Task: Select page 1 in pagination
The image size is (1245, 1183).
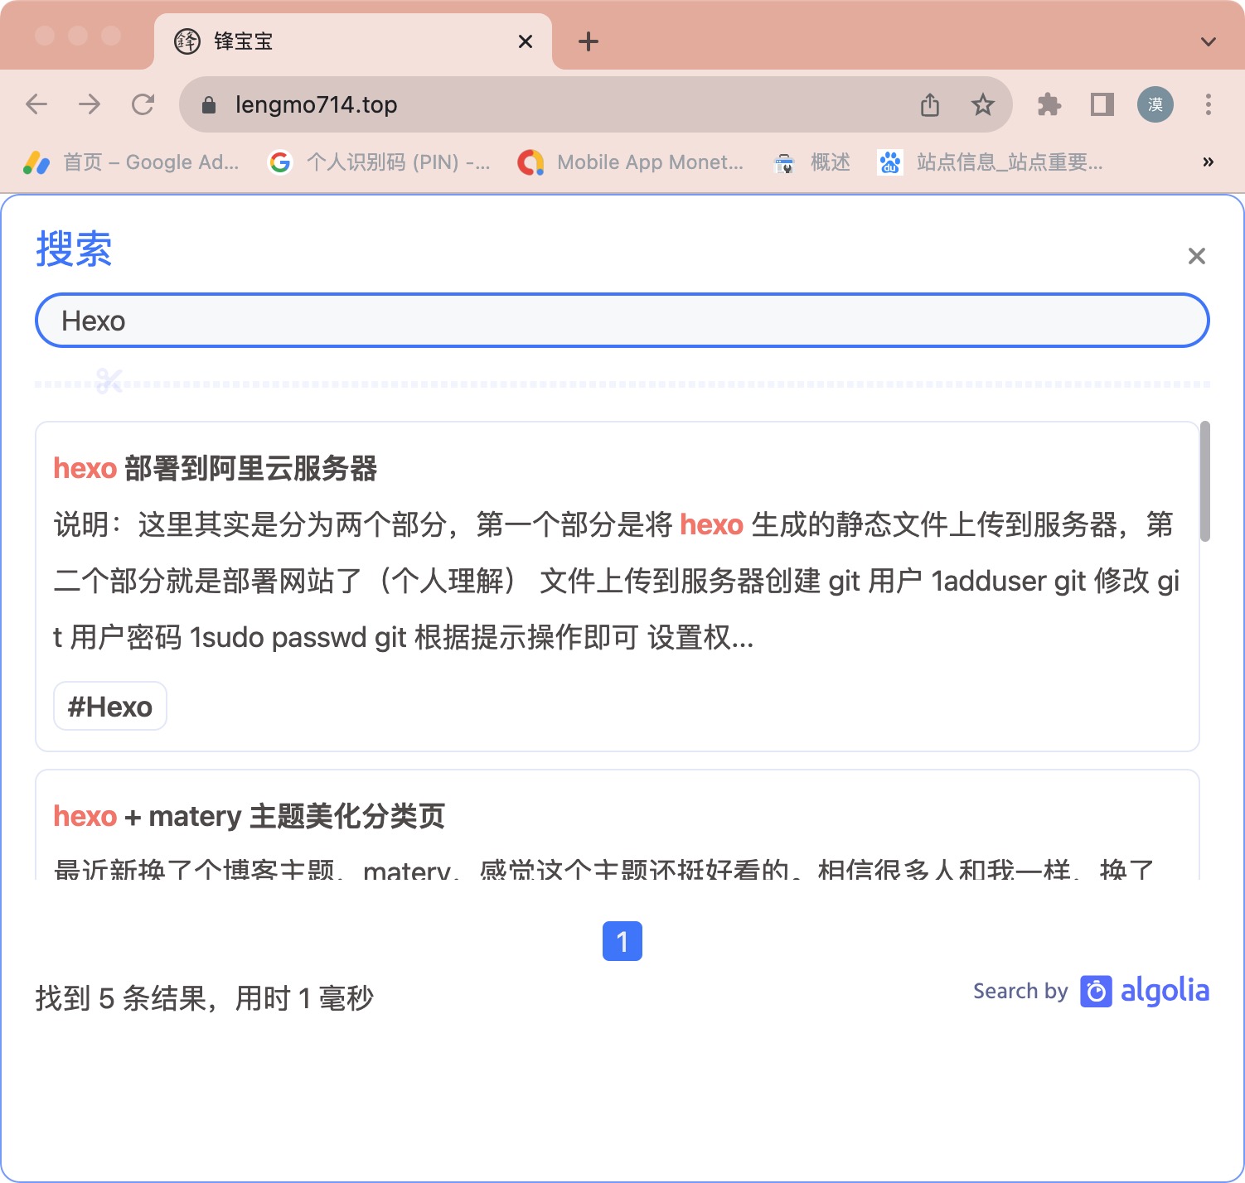Action: tap(622, 940)
